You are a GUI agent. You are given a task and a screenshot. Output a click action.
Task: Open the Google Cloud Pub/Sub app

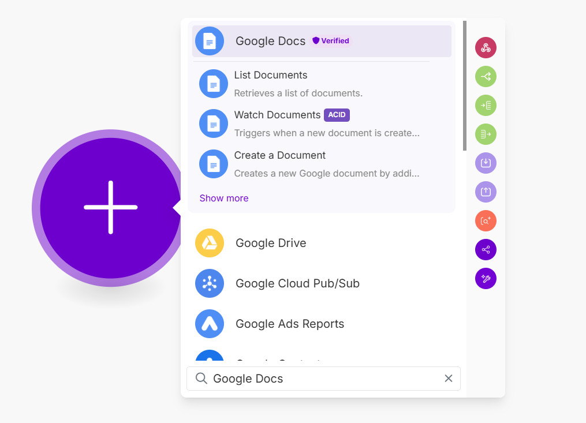tap(322, 283)
